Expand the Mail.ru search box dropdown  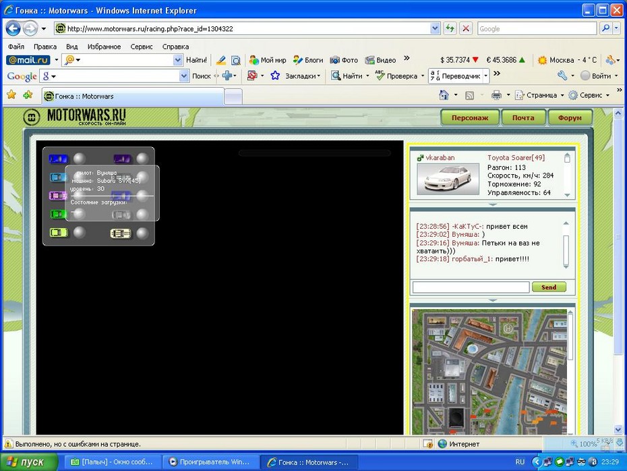(178, 60)
